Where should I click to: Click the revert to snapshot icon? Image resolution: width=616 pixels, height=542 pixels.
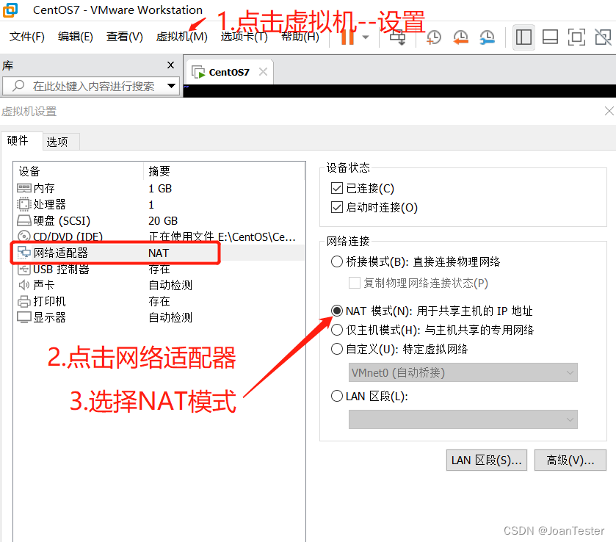click(460, 37)
